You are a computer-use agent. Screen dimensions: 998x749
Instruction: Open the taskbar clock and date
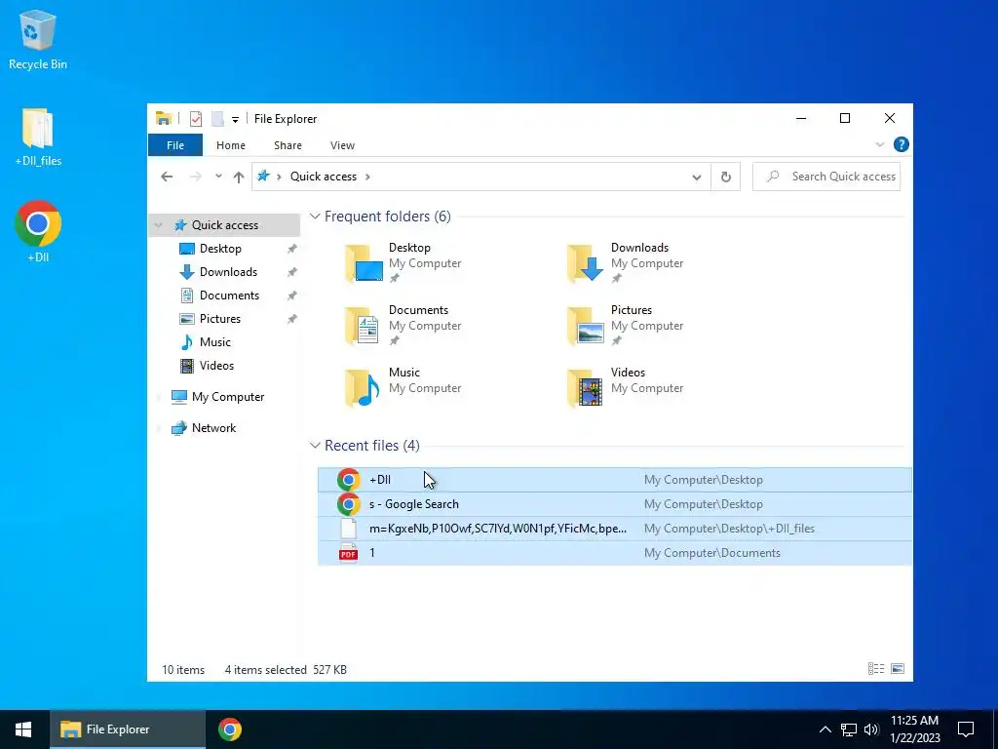[x=914, y=729]
